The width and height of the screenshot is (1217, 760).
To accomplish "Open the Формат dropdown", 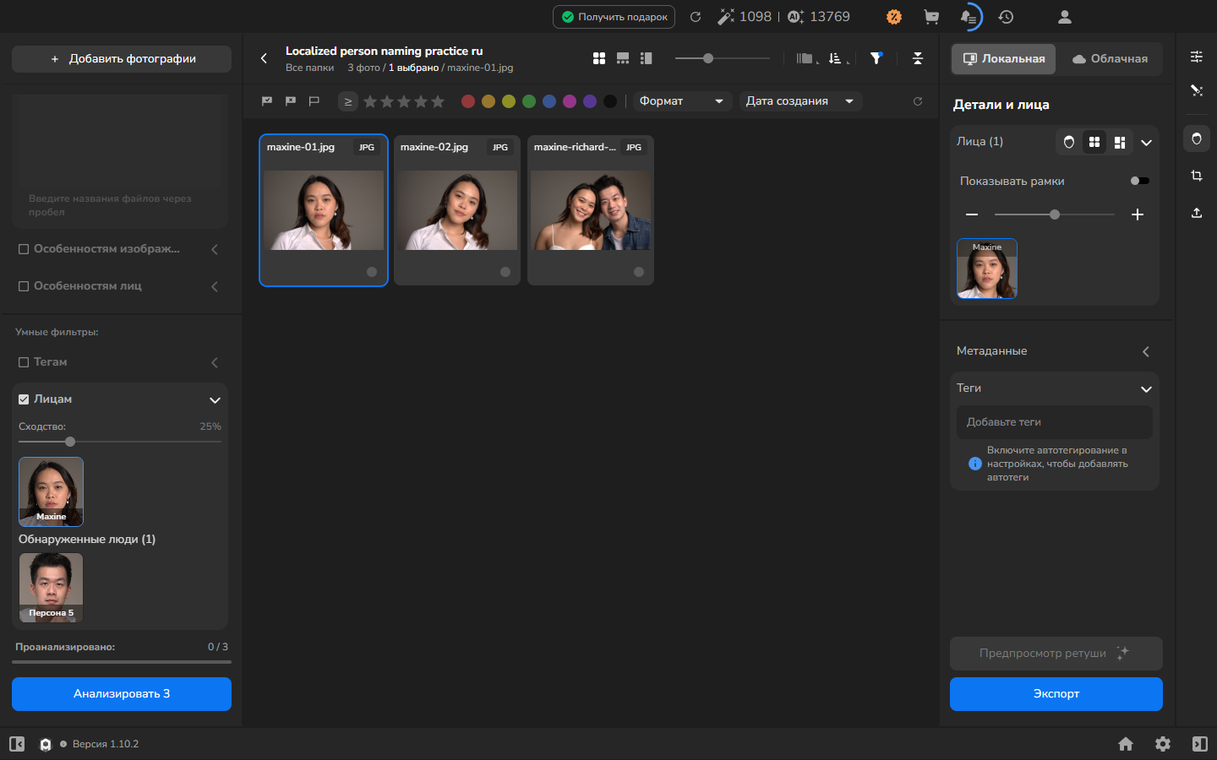I will pyautogui.click(x=681, y=101).
